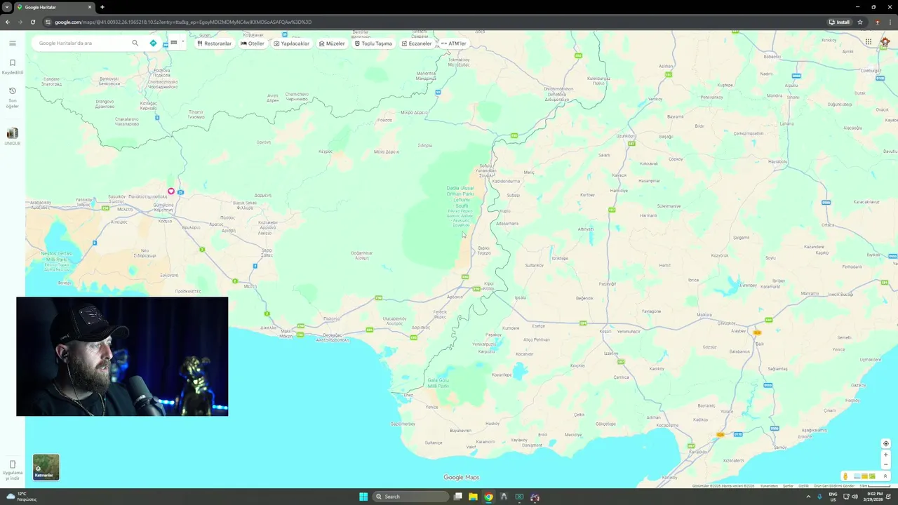
Task: Click the volume speaker tray icon
Action: click(x=855, y=497)
